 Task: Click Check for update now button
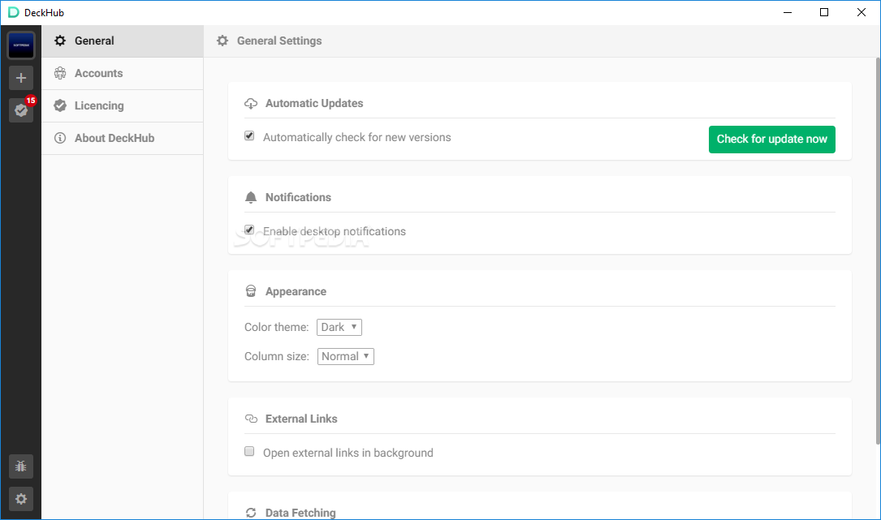772,140
